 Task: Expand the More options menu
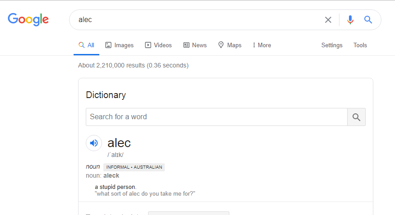[262, 45]
